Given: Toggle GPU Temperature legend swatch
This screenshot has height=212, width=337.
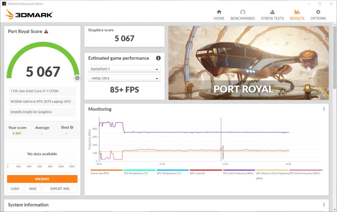Looking at the screenshot, I should (x=173, y=170).
